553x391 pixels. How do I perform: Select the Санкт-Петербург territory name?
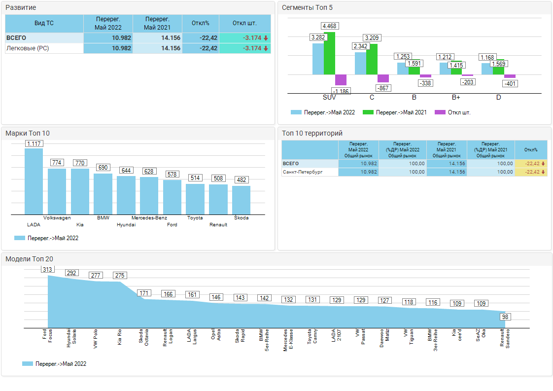pyautogui.click(x=302, y=172)
